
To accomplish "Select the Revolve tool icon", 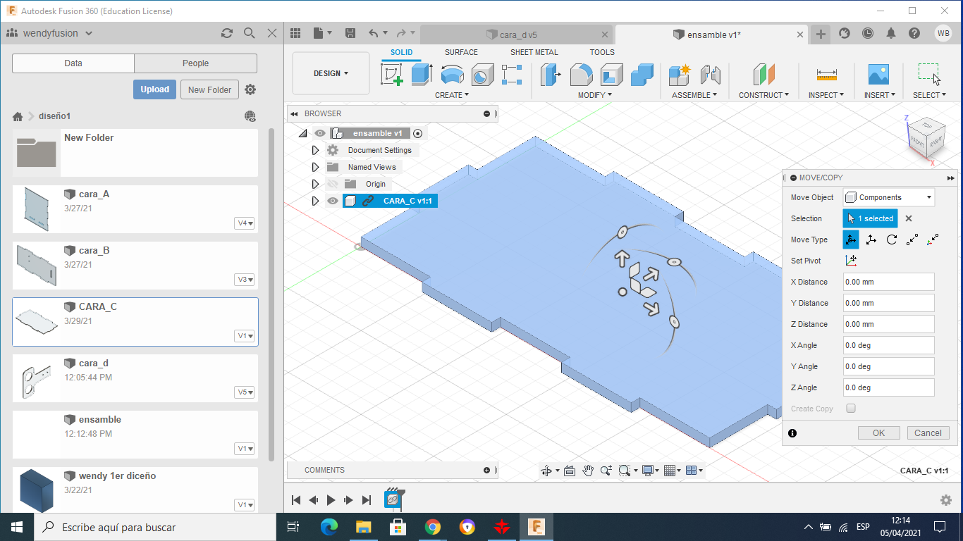I will (x=452, y=74).
